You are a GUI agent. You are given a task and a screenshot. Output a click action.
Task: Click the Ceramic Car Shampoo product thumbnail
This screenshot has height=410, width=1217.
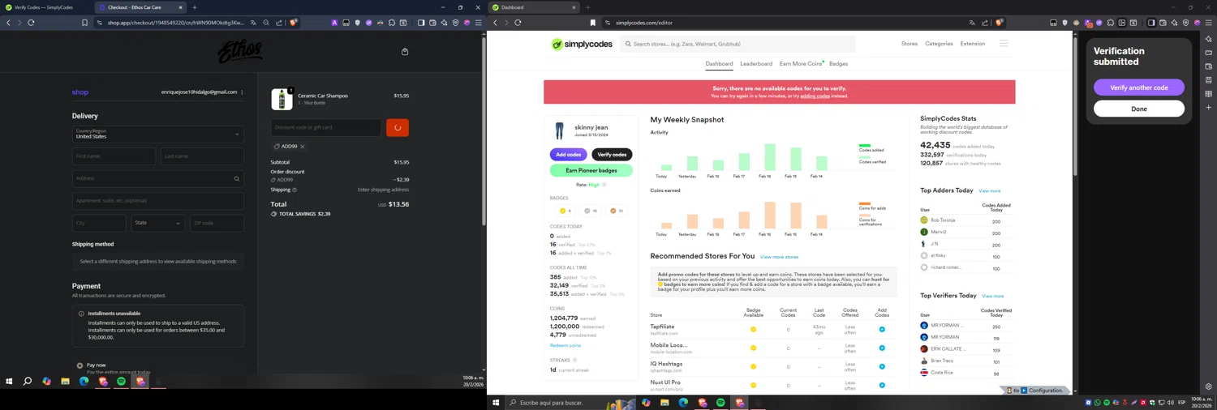(282, 100)
